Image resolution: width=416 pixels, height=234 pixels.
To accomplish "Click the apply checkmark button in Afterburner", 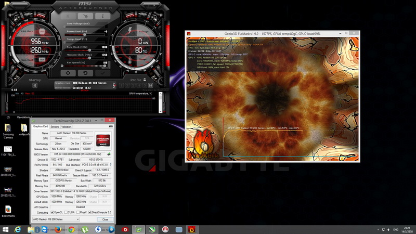I will coord(102,73).
